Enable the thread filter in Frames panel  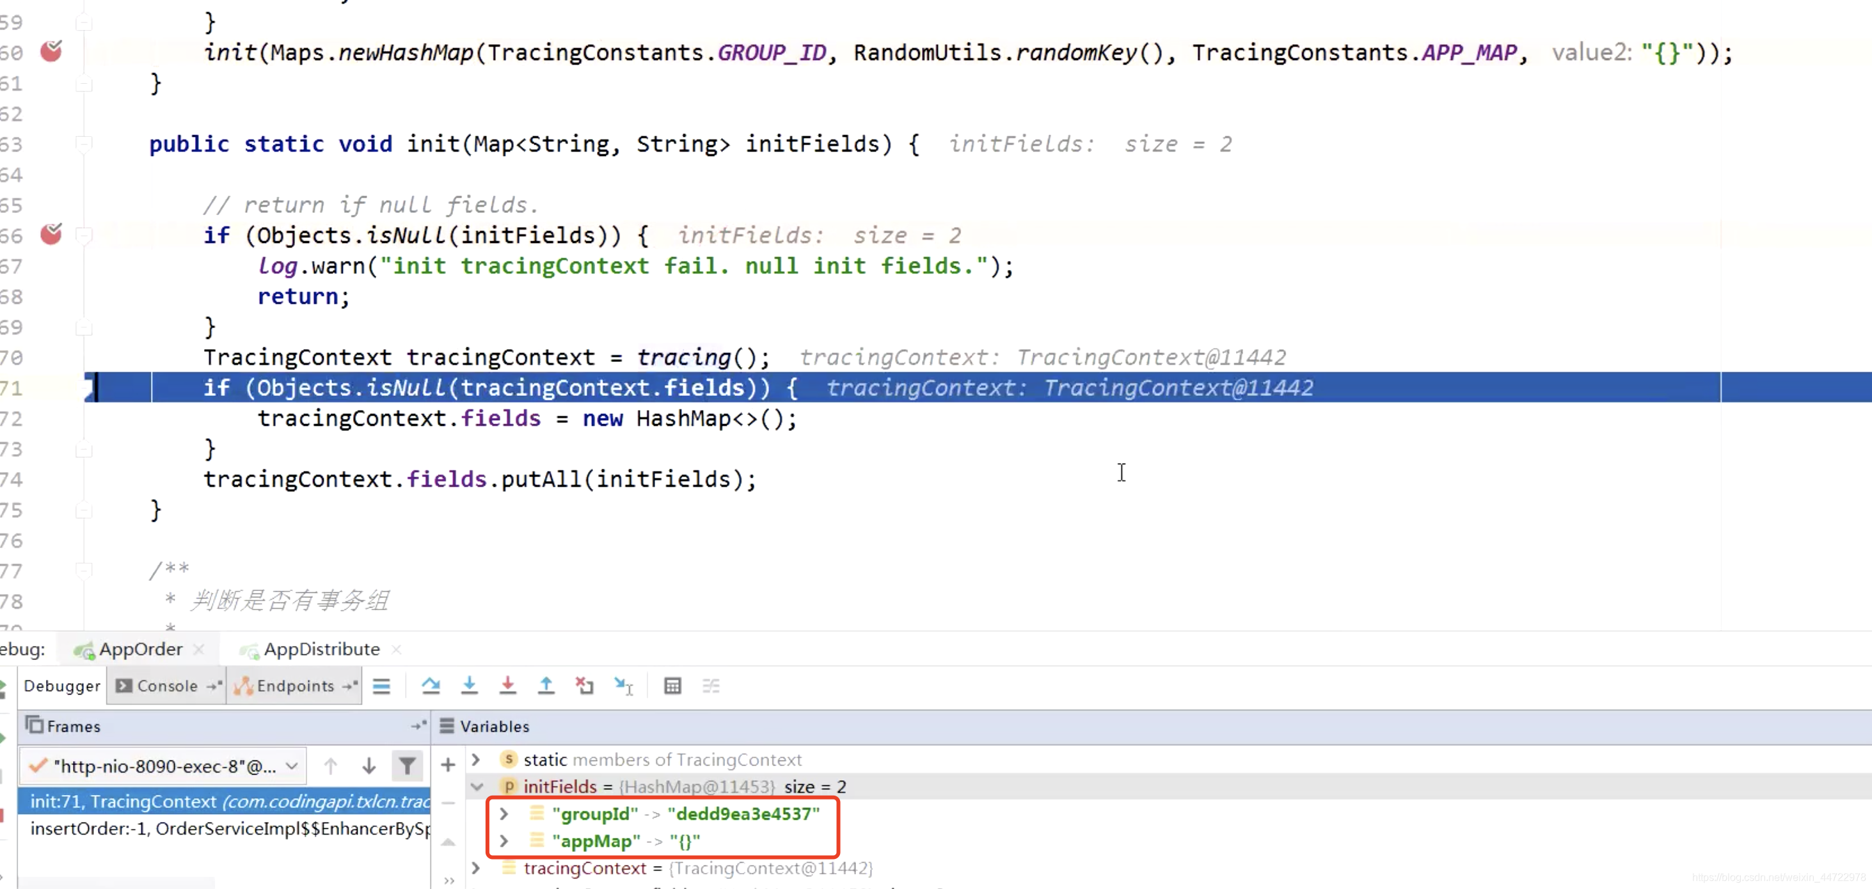click(406, 765)
